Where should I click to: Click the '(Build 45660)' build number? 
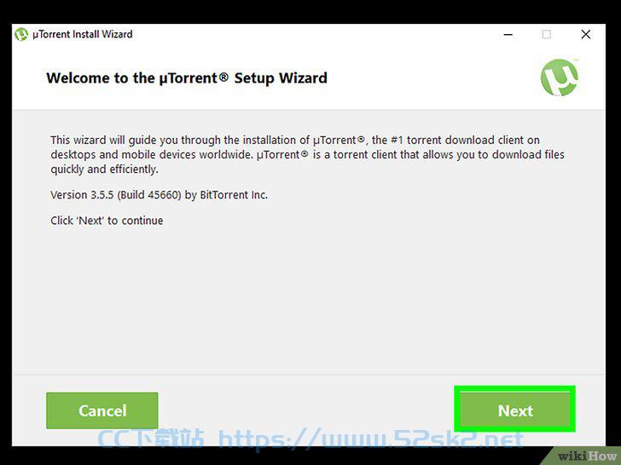coord(149,195)
